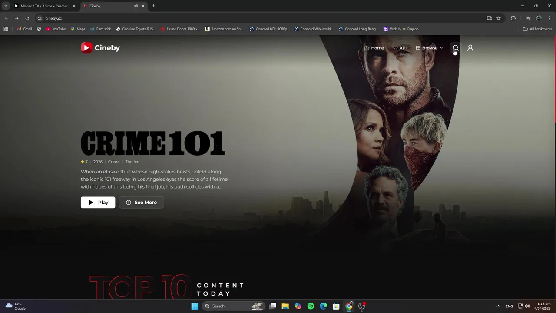Go back using browser back arrow
556x313 pixels.
[6, 18]
